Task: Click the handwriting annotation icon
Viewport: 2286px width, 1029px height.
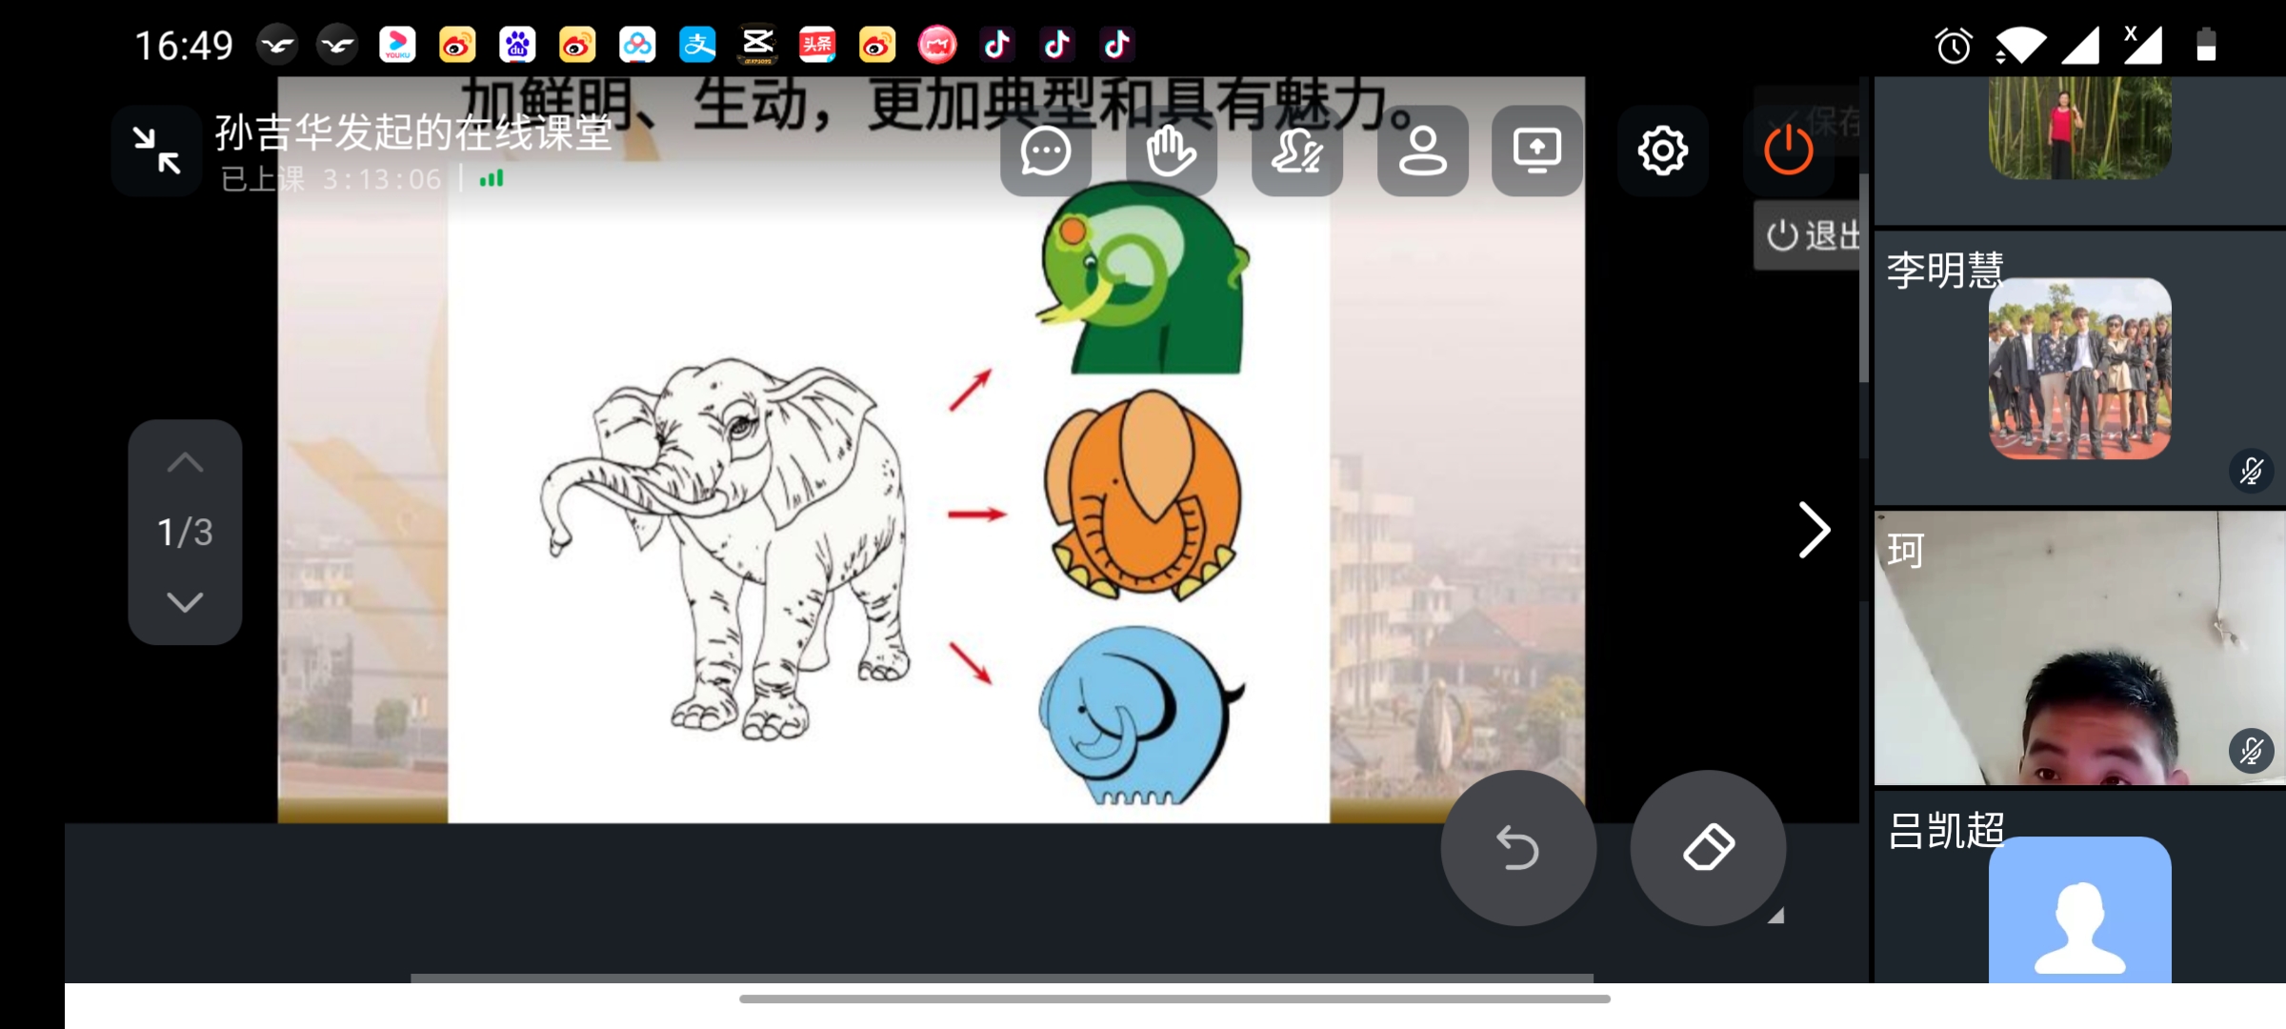Action: (1297, 151)
